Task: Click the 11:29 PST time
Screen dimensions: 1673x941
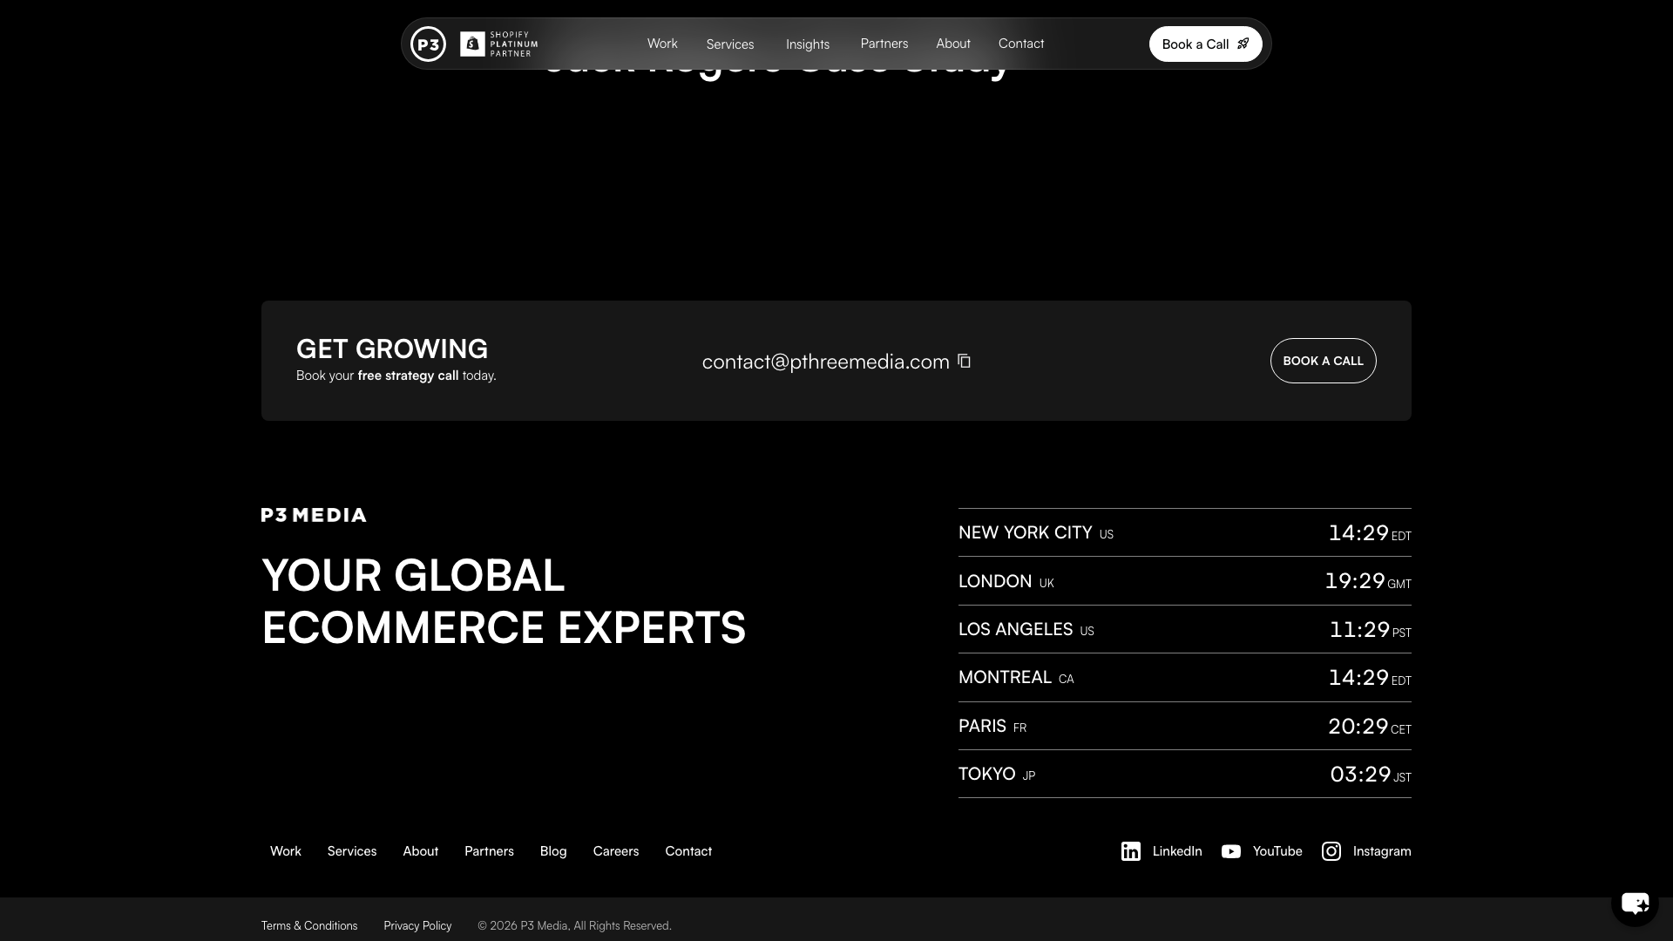Action: [x=1370, y=629]
